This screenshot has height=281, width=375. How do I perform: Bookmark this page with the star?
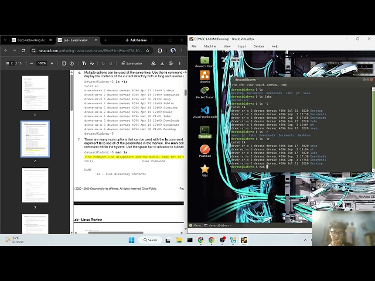148,51
